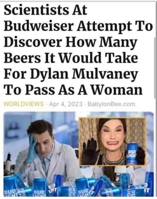Open the main article lab photo
Screen dimensions: 157x199
tap(78, 154)
